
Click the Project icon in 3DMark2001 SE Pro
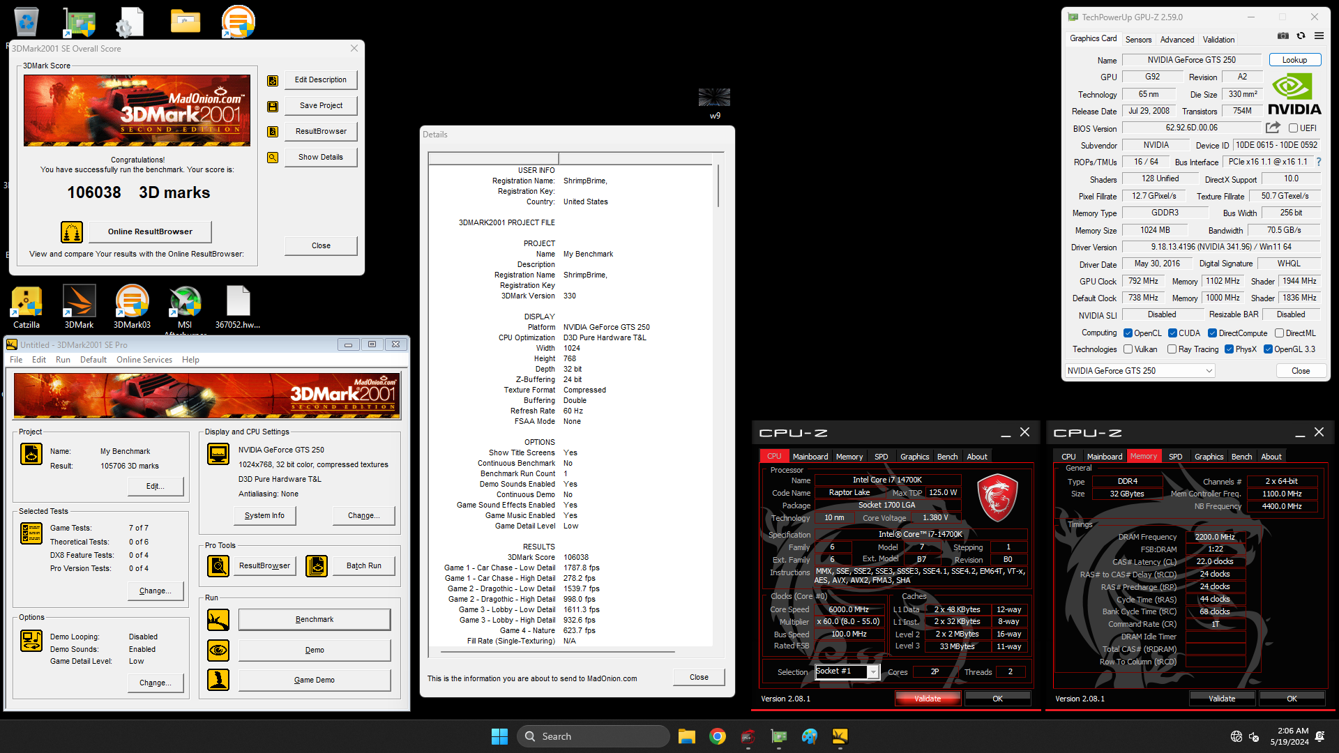click(31, 454)
